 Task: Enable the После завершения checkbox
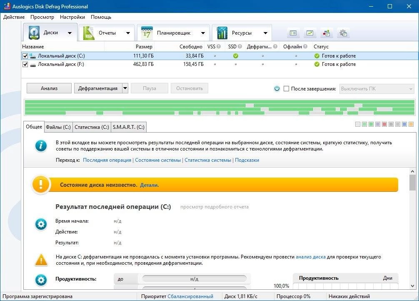(286, 88)
